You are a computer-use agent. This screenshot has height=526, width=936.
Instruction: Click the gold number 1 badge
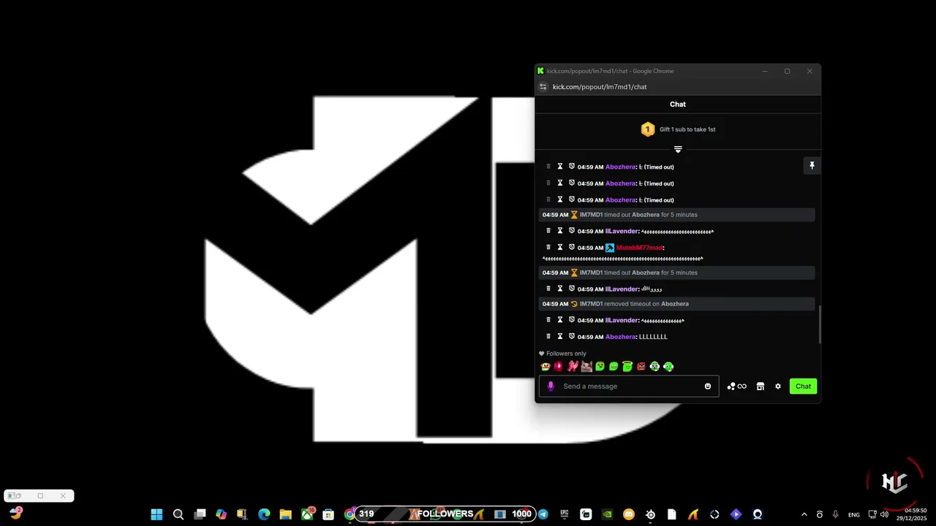click(x=647, y=129)
